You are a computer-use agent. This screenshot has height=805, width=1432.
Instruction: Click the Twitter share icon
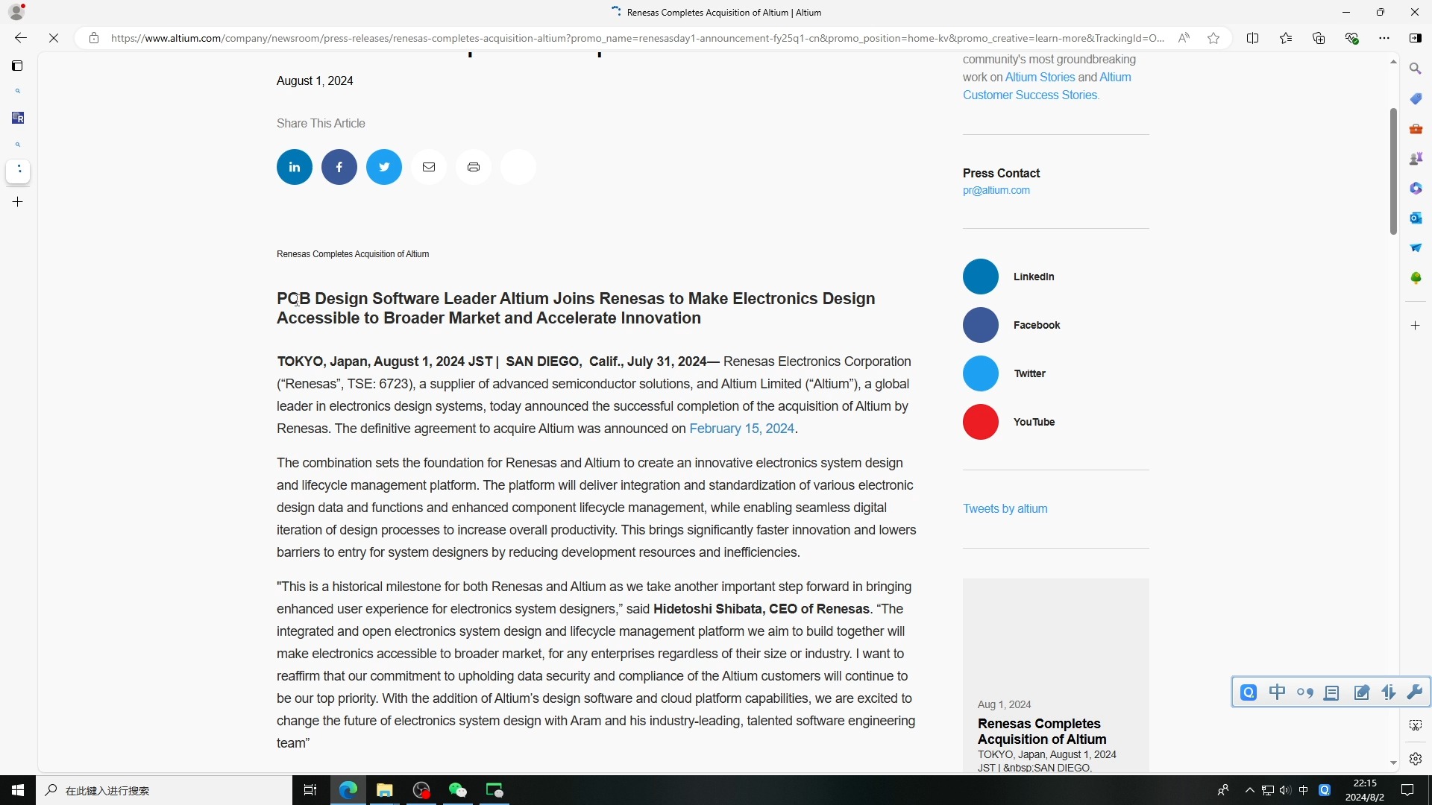coord(383,166)
